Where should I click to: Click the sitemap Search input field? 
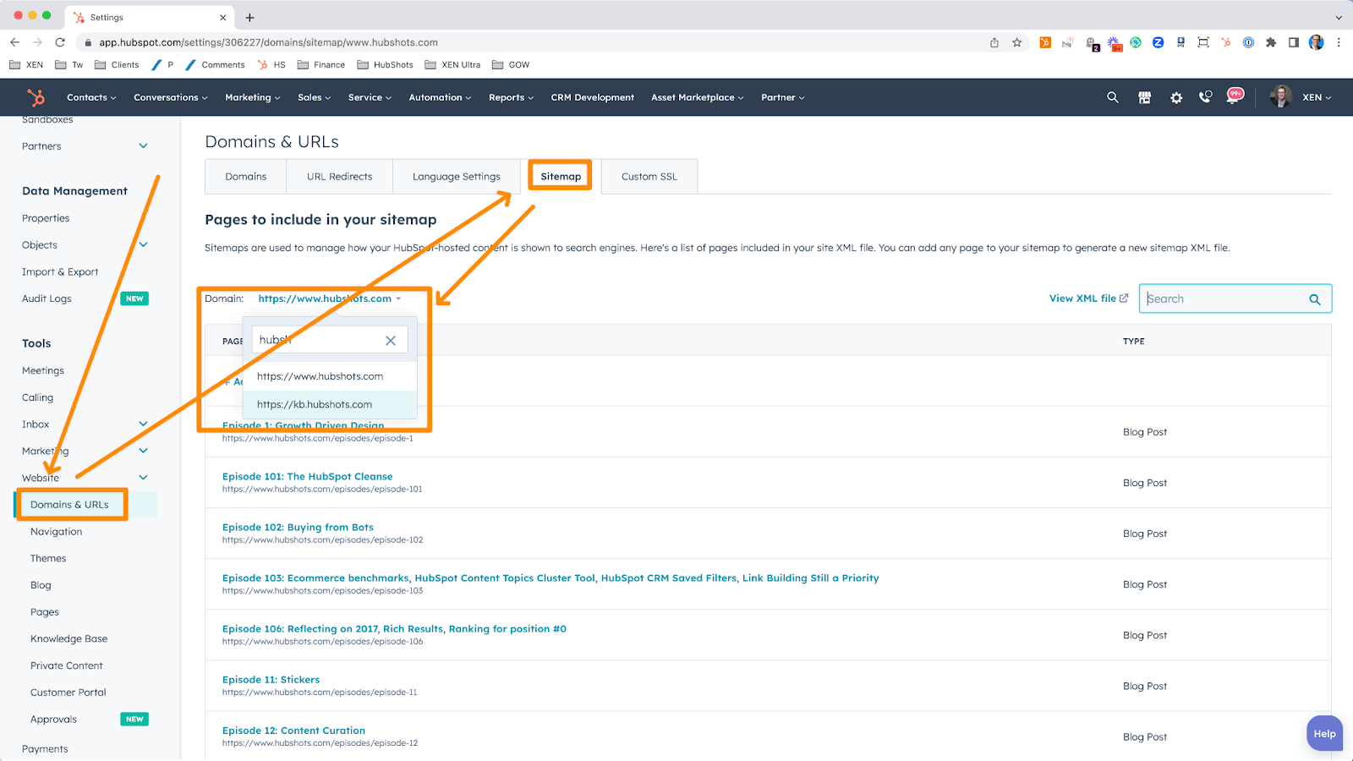click(x=1222, y=298)
